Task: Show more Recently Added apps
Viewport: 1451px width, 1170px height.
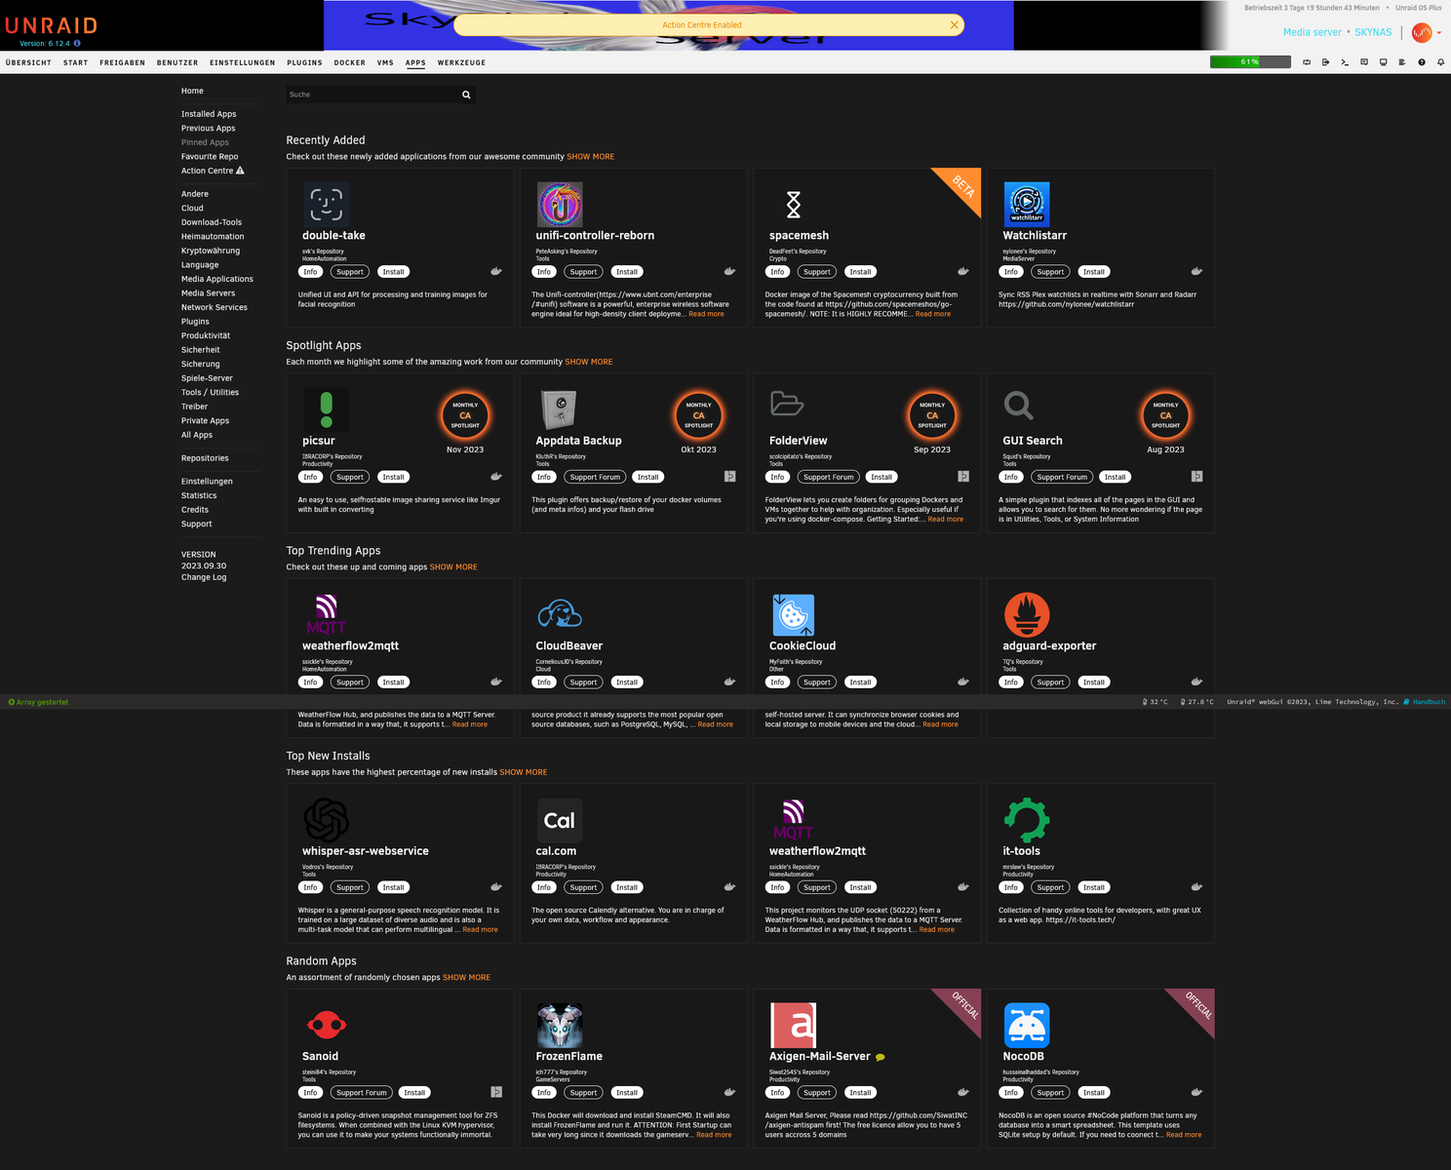Action: coord(590,157)
